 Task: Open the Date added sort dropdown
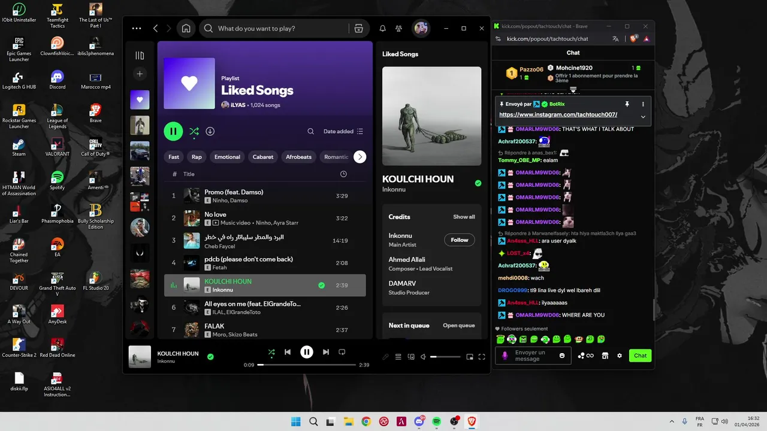pyautogui.click(x=343, y=131)
